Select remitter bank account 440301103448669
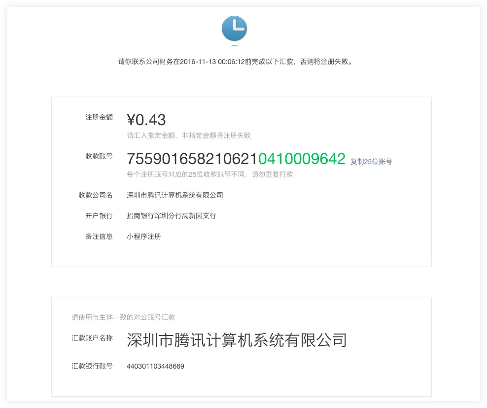Image resolution: width=487 pixels, height=408 pixels. [155, 366]
